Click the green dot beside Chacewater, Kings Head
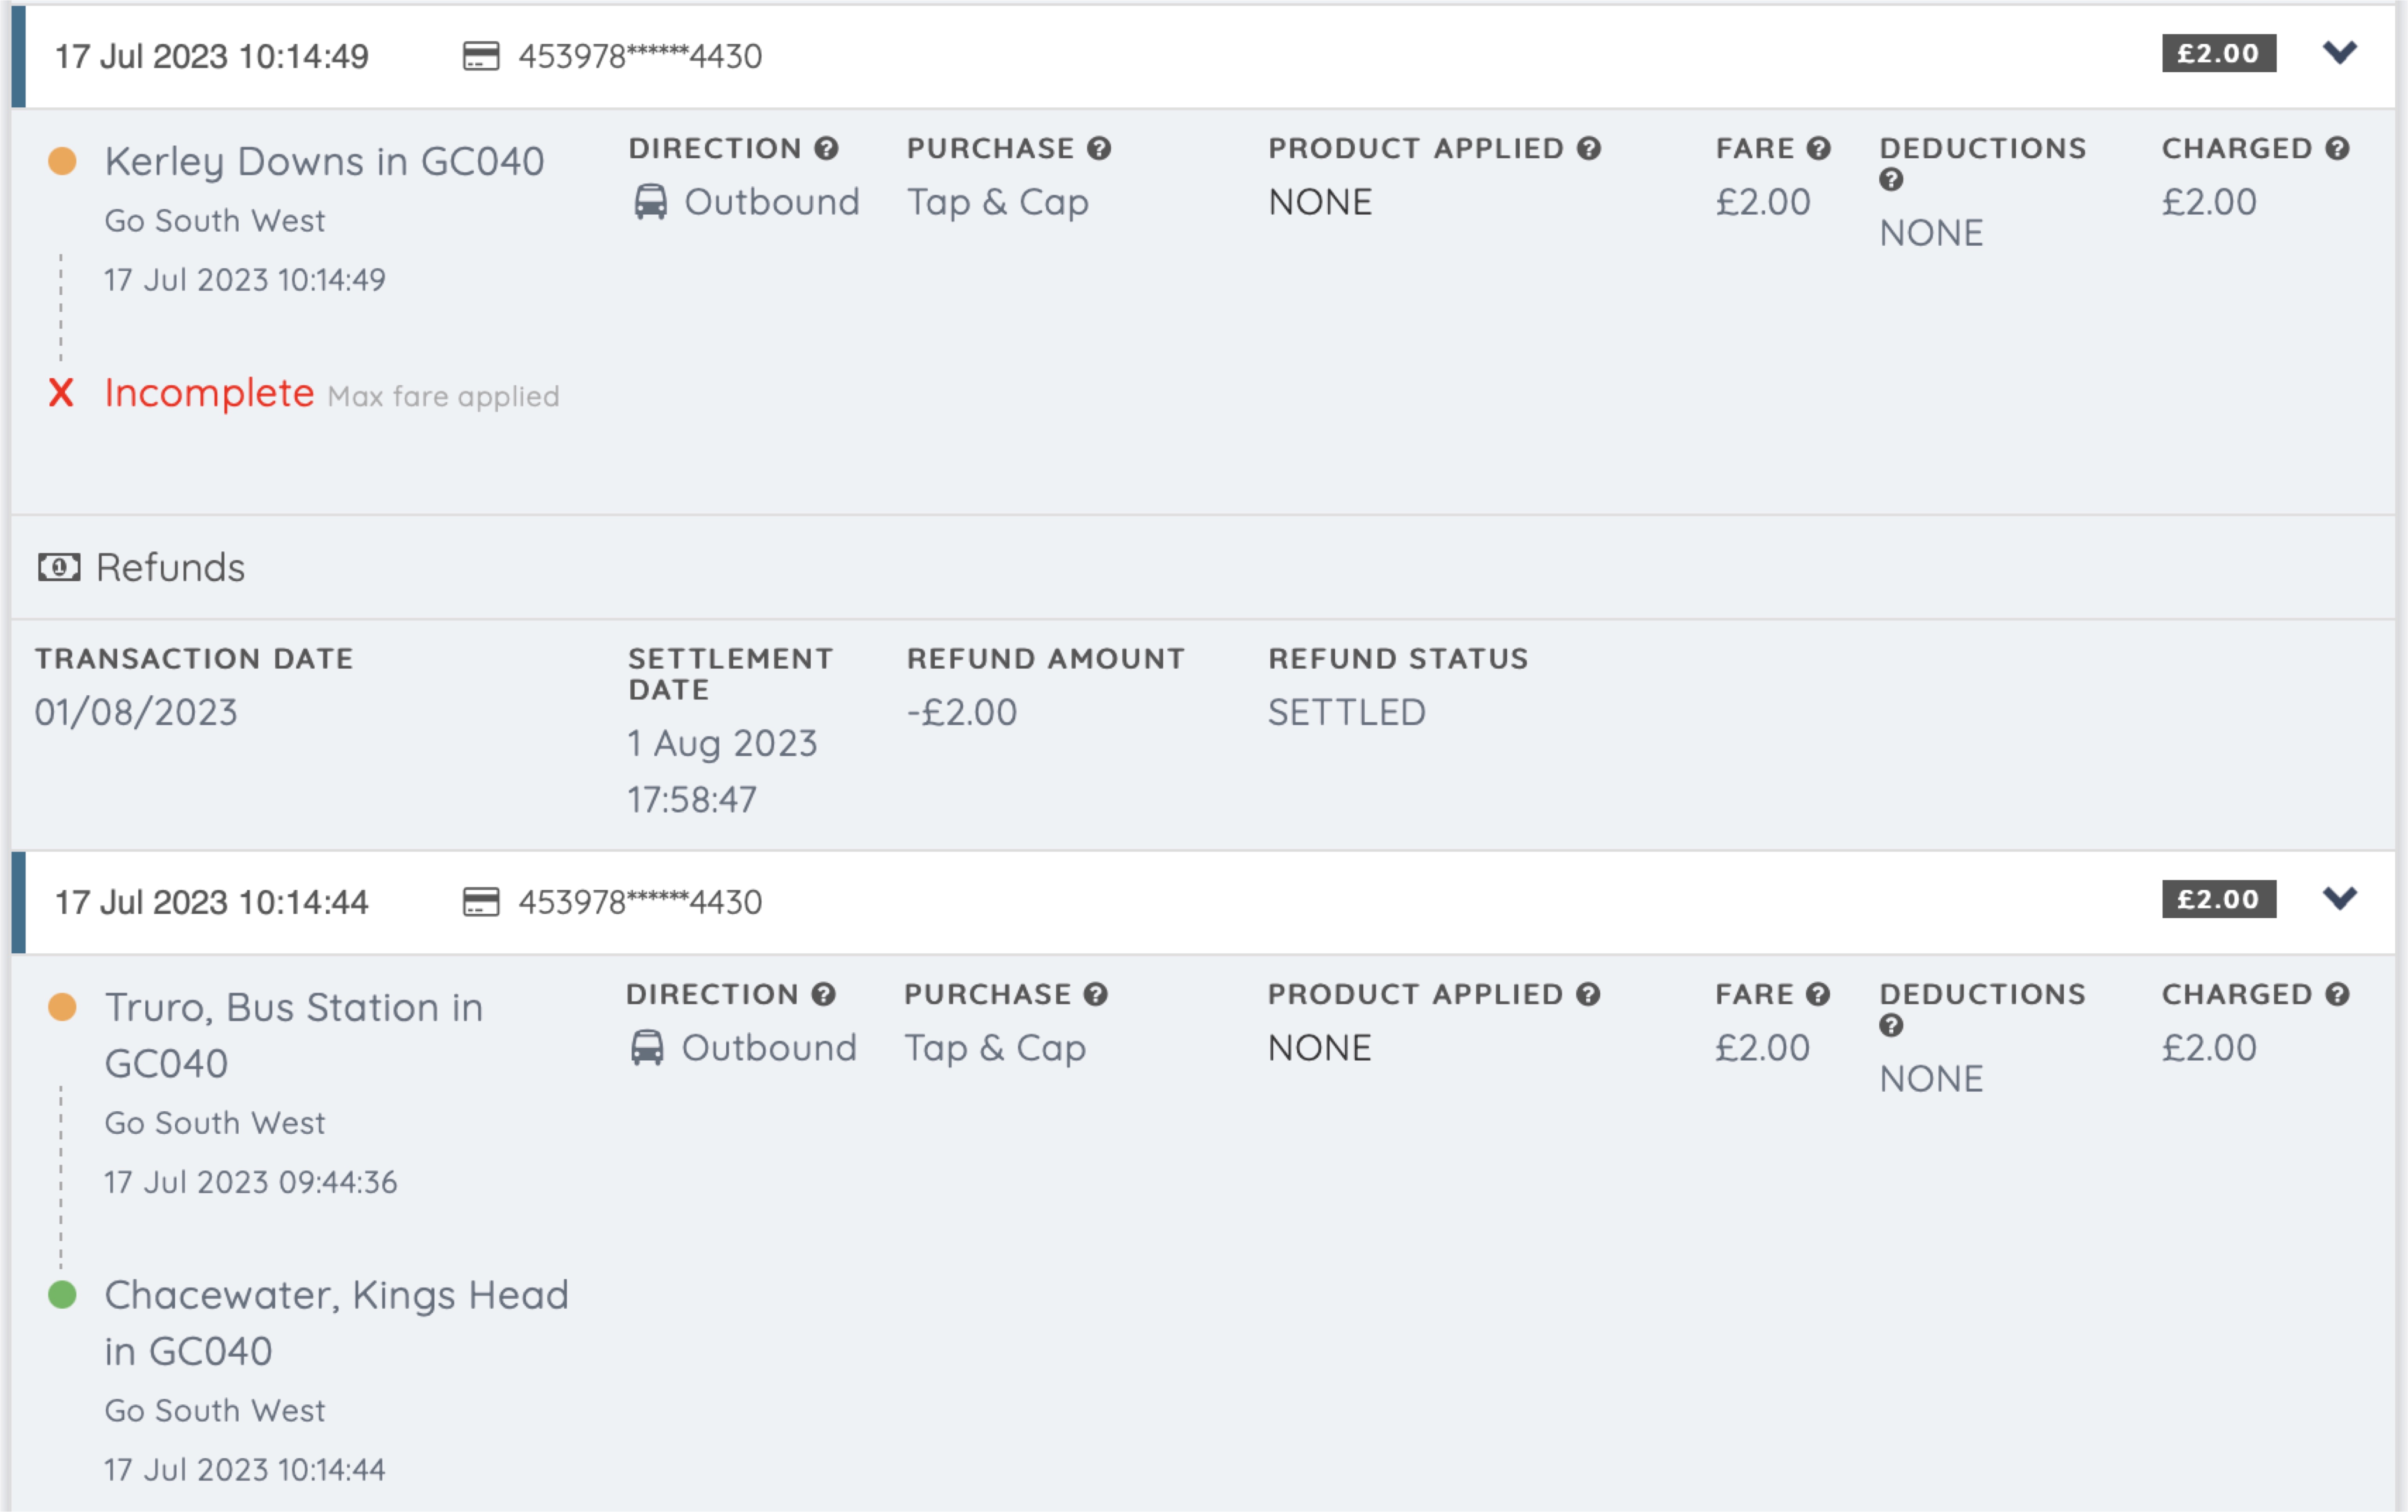This screenshot has height=1512, width=2408. point(64,1294)
